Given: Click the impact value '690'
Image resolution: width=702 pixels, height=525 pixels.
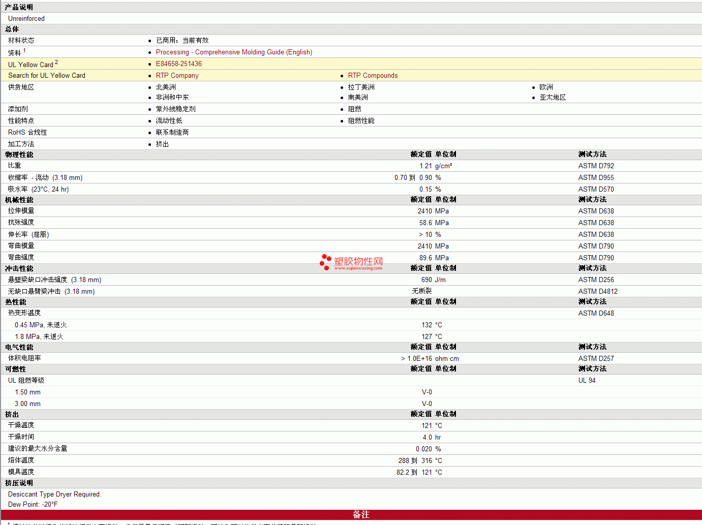Looking at the screenshot, I should pos(426,280).
